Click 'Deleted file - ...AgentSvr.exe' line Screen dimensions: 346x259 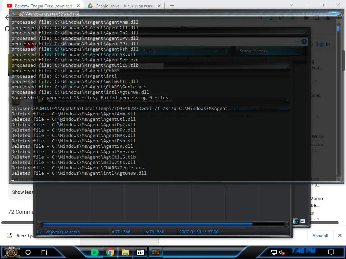click(x=73, y=151)
